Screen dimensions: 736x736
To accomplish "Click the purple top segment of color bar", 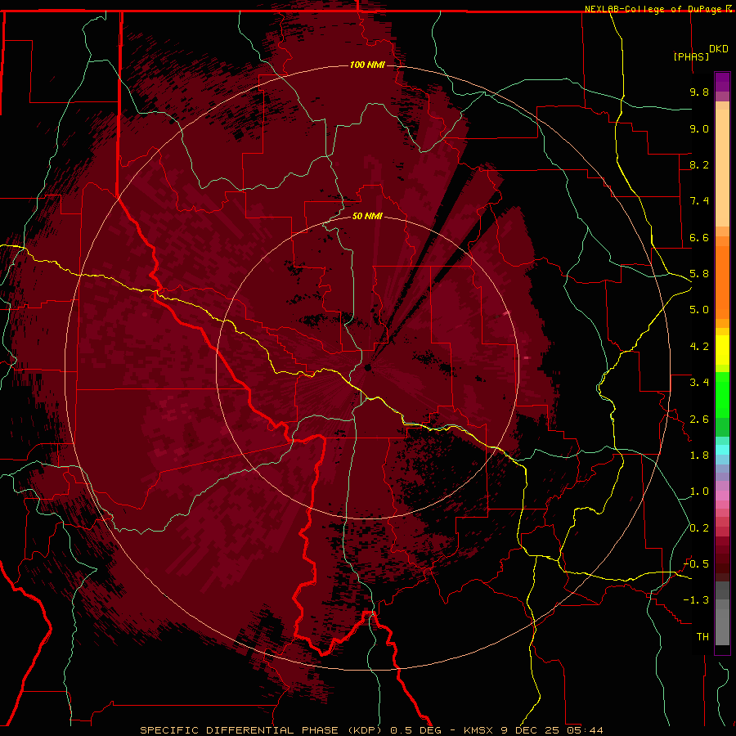I will pos(722,82).
